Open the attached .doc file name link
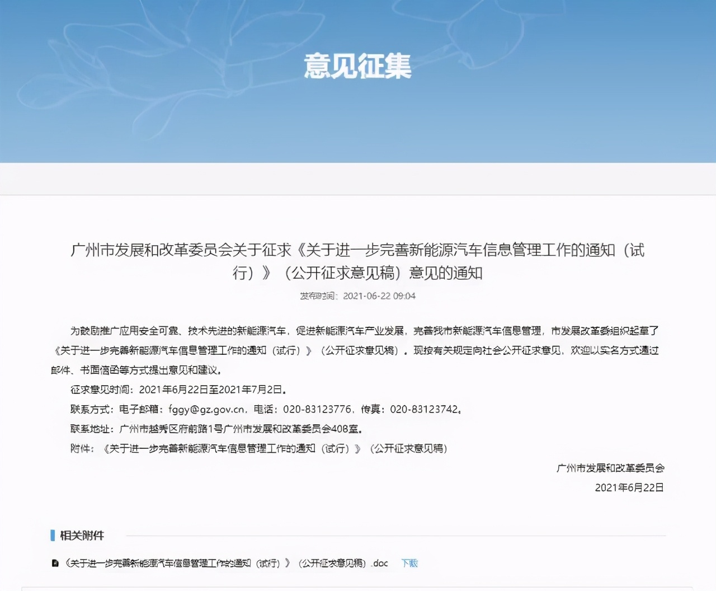Image resolution: width=716 pixels, height=591 pixels. pos(226,563)
